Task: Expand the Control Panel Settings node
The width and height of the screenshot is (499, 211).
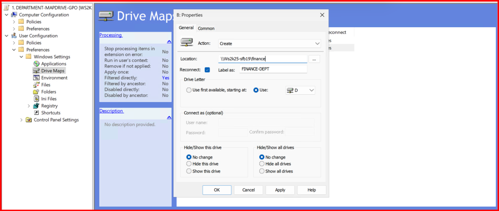Action: pos(21,120)
